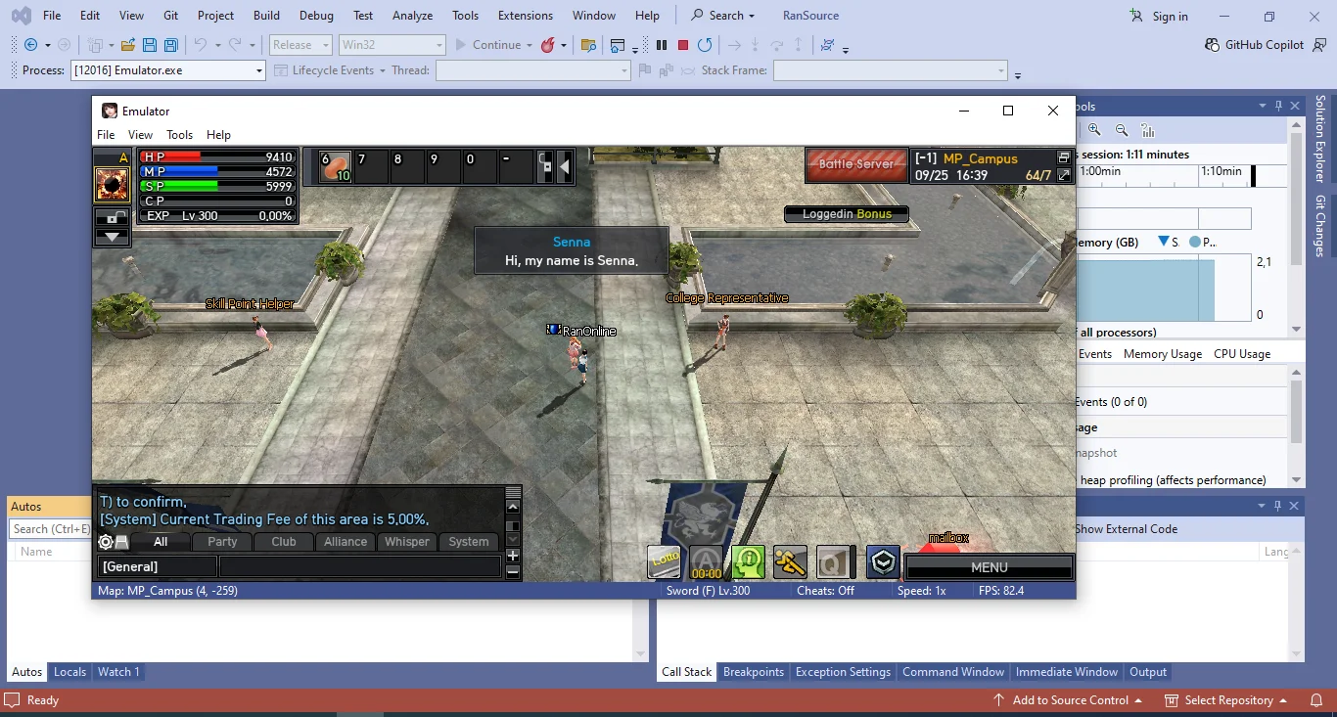Click the chat window scrollbar up arrow
This screenshot has width=1337, height=717.
(513, 507)
